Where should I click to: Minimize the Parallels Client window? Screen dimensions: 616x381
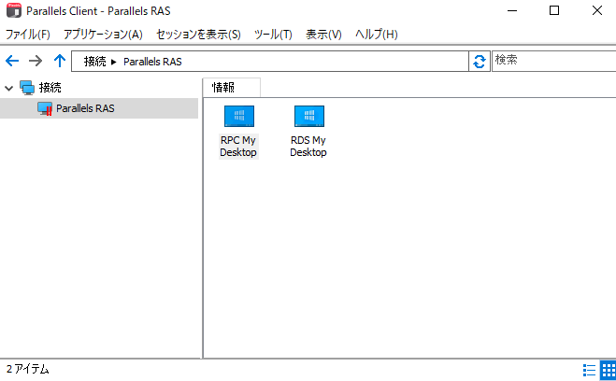pyautogui.click(x=512, y=10)
